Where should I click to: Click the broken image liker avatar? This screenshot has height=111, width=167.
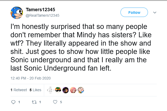point(50,90)
